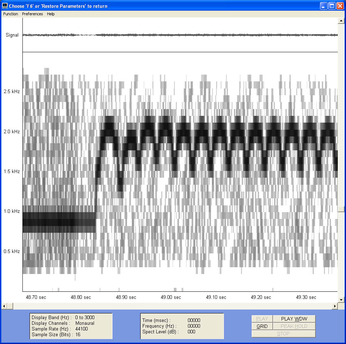
Task: Click the vertical scrollbar up arrow
Action: coord(341,21)
